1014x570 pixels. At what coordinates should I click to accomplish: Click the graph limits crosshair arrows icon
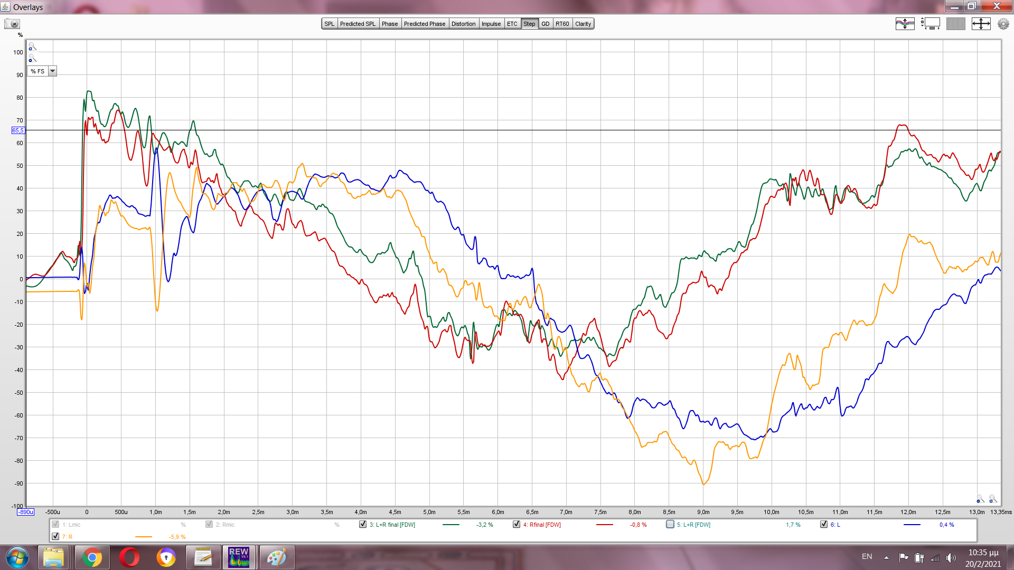click(981, 24)
